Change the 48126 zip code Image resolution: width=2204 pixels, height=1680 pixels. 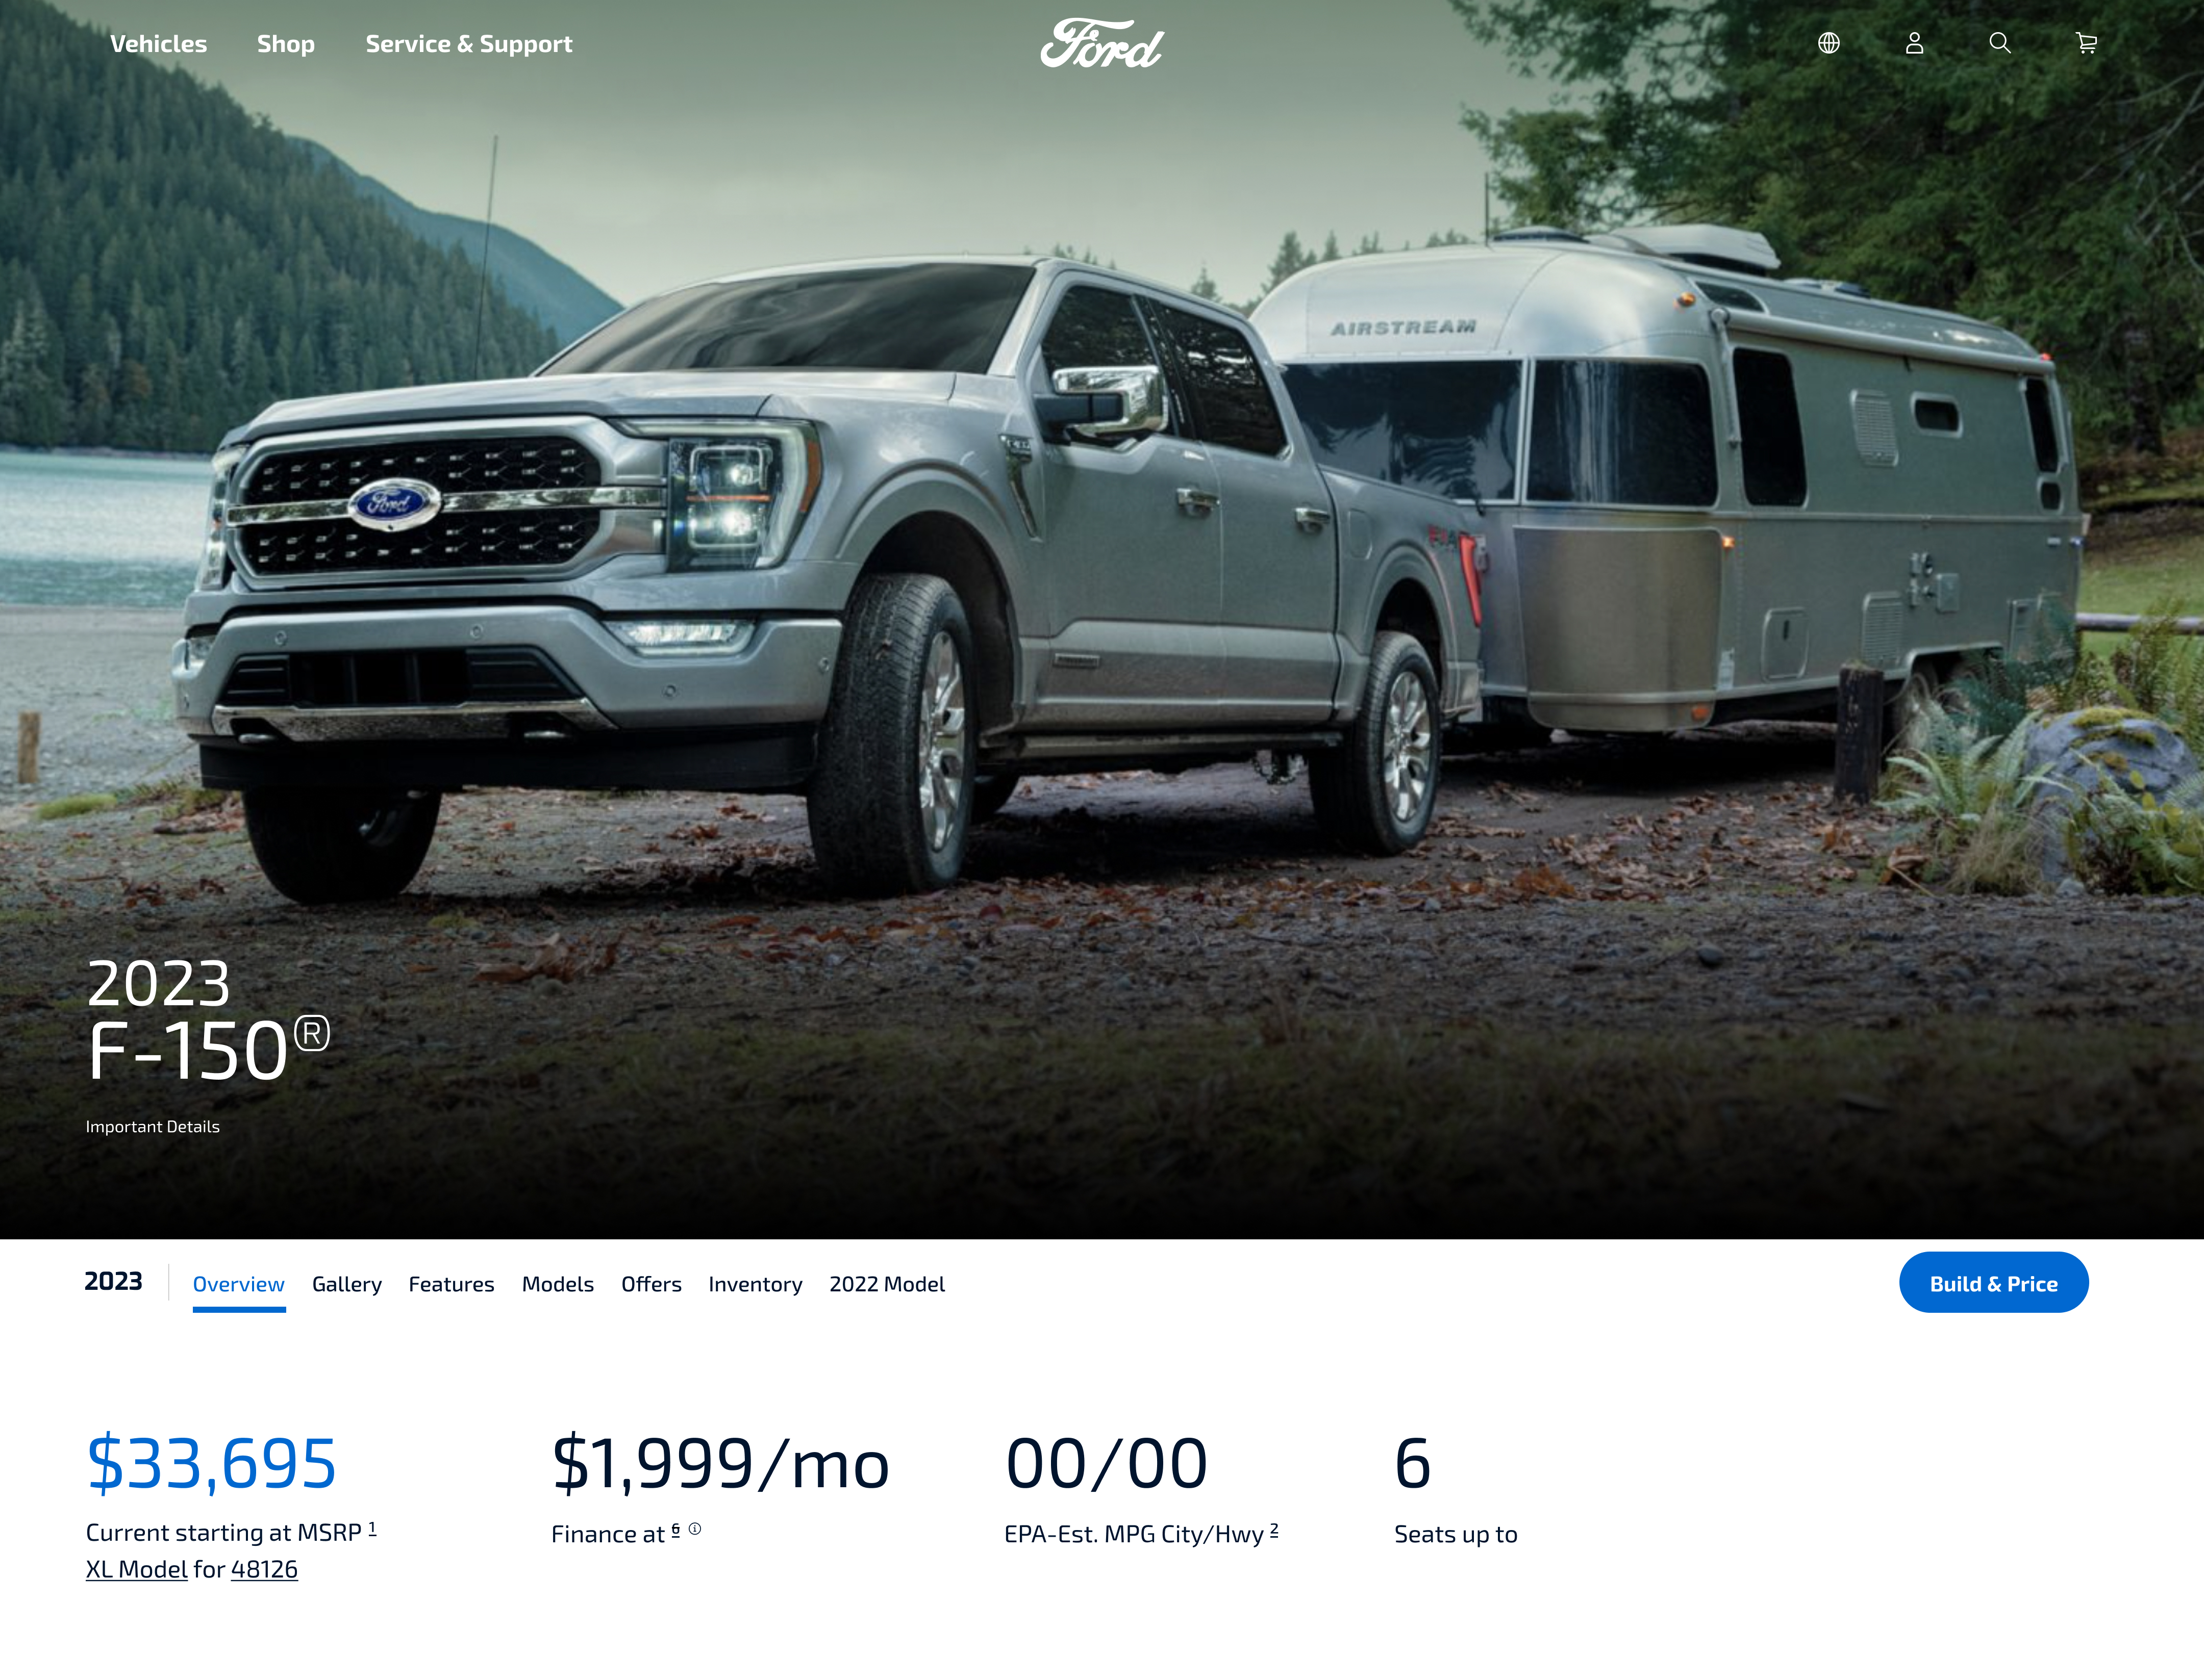pyautogui.click(x=264, y=1570)
